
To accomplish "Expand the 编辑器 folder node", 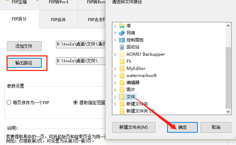I will click(x=115, y=83).
